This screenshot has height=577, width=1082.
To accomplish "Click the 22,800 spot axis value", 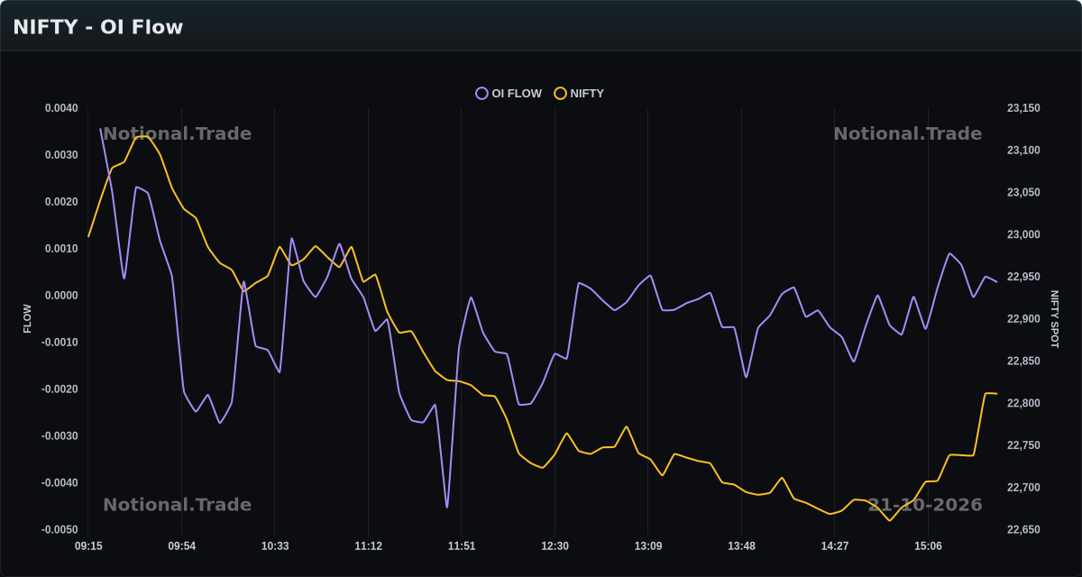I will coord(1023,404).
